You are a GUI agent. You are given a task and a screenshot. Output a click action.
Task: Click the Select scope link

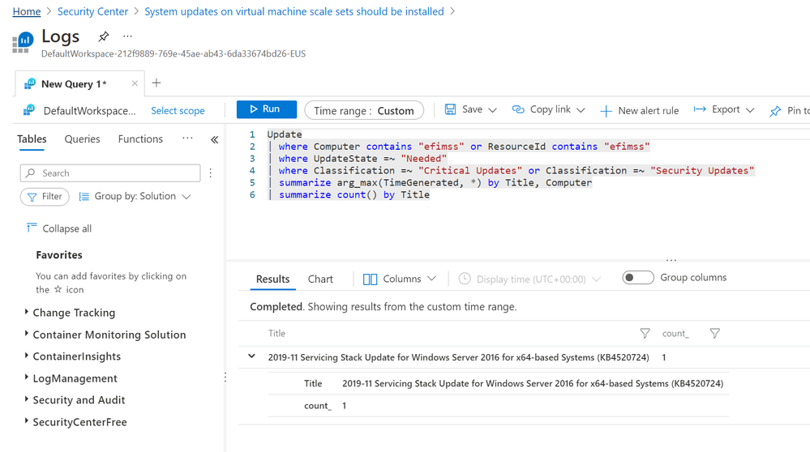[x=178, y=111]
